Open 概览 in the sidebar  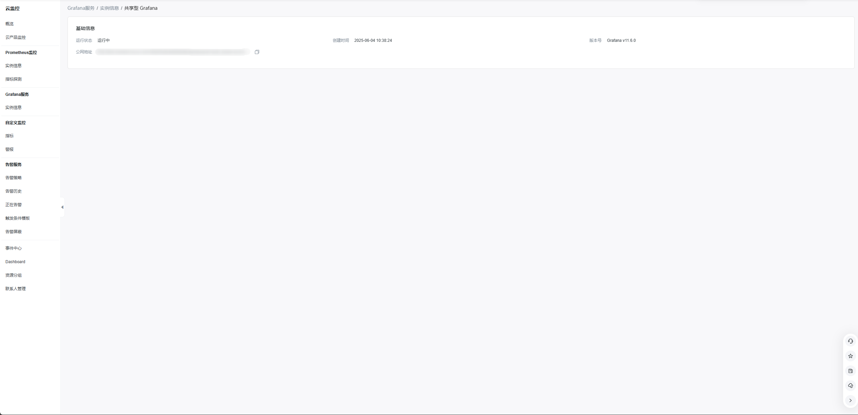[9, 24]
